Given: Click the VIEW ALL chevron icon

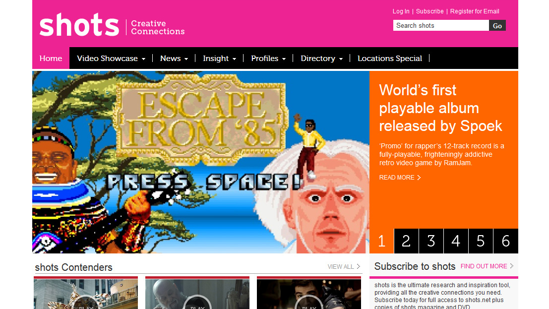Looking at the screenshot, I should coord(358,267).
